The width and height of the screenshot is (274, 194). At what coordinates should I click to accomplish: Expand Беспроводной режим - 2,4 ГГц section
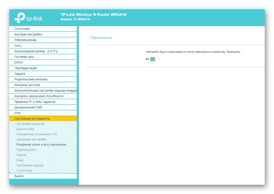click(x=36, y=51)
